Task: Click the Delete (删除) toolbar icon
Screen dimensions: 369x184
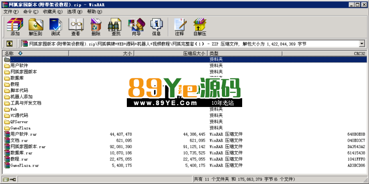Action: [96, 27]
